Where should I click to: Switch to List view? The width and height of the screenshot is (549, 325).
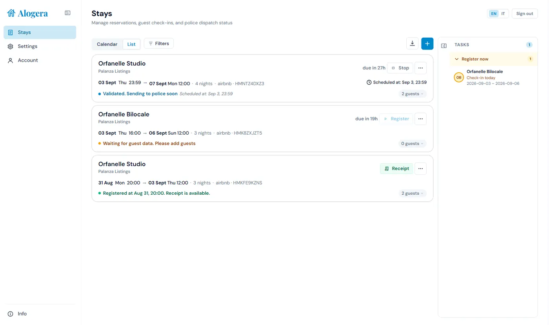(x=131, y=44)
